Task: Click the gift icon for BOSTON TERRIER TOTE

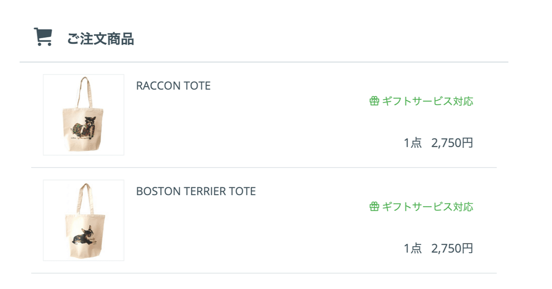Action: (x=374, y=206)
